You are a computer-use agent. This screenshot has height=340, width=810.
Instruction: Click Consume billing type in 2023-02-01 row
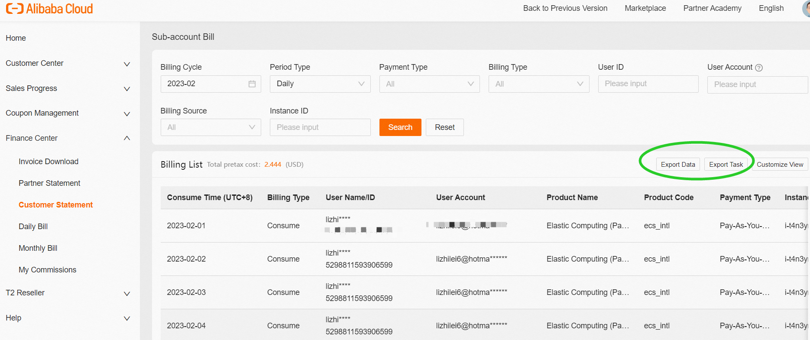click(x=283, y=226)
